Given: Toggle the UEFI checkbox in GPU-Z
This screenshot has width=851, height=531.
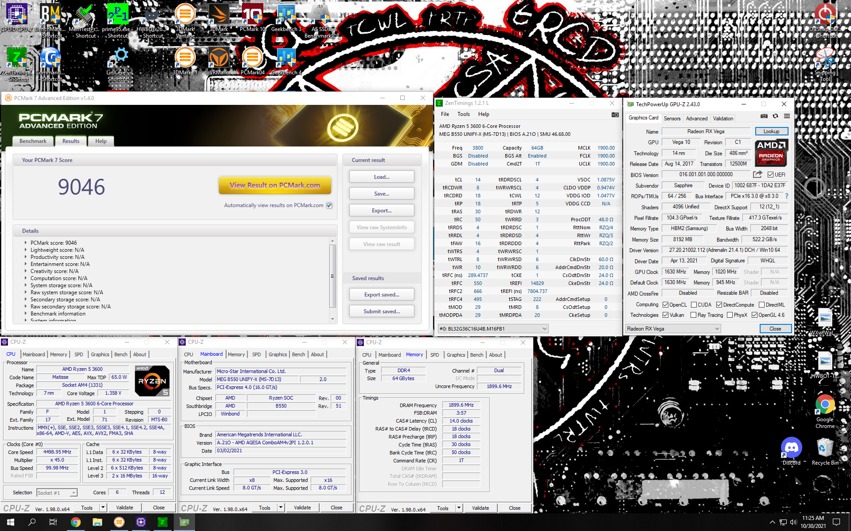Looking at the screenshot, I should coord(770,175).
